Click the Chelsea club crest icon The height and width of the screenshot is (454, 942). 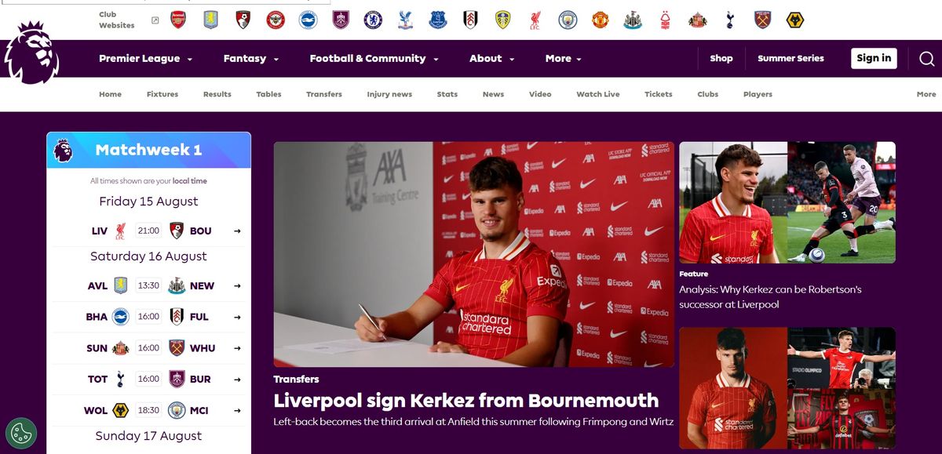pos(373,20)
